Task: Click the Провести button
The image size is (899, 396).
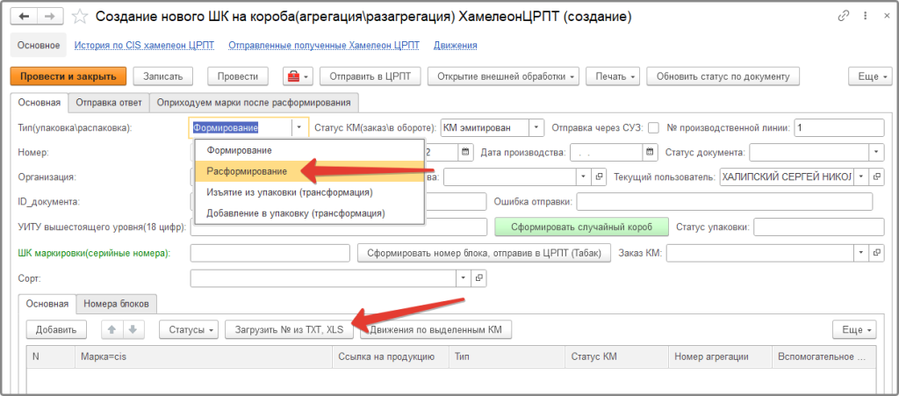Action: (238, 76)
